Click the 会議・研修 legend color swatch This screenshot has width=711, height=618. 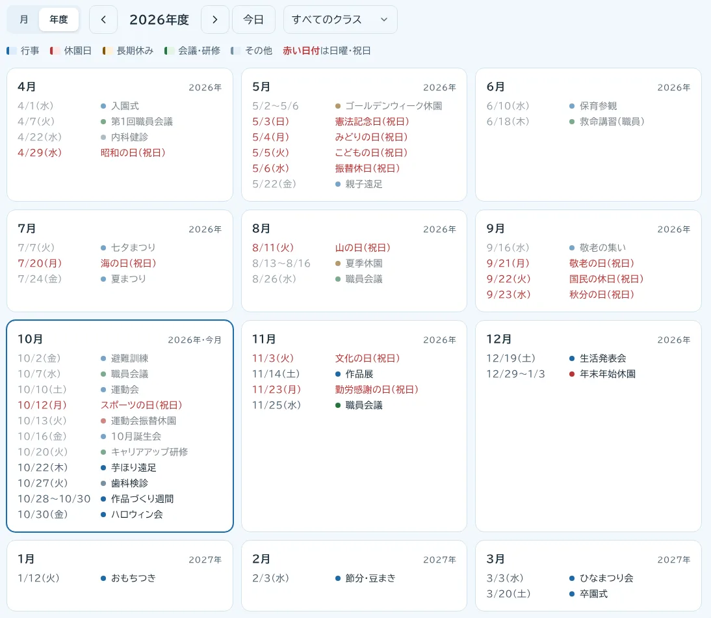coord(169,51)
